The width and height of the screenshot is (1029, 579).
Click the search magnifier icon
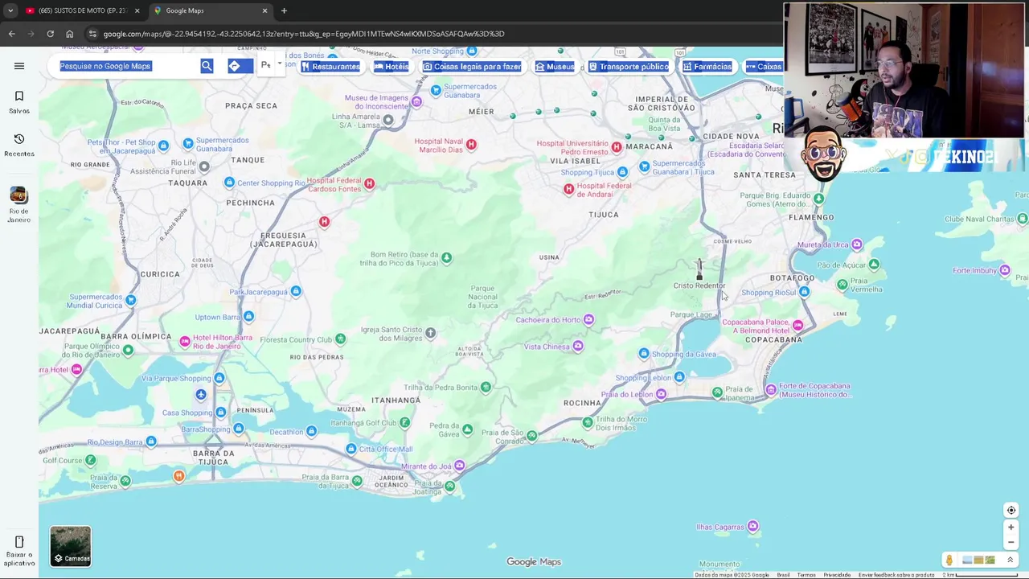pyautogui.click(x=207, y=66)
